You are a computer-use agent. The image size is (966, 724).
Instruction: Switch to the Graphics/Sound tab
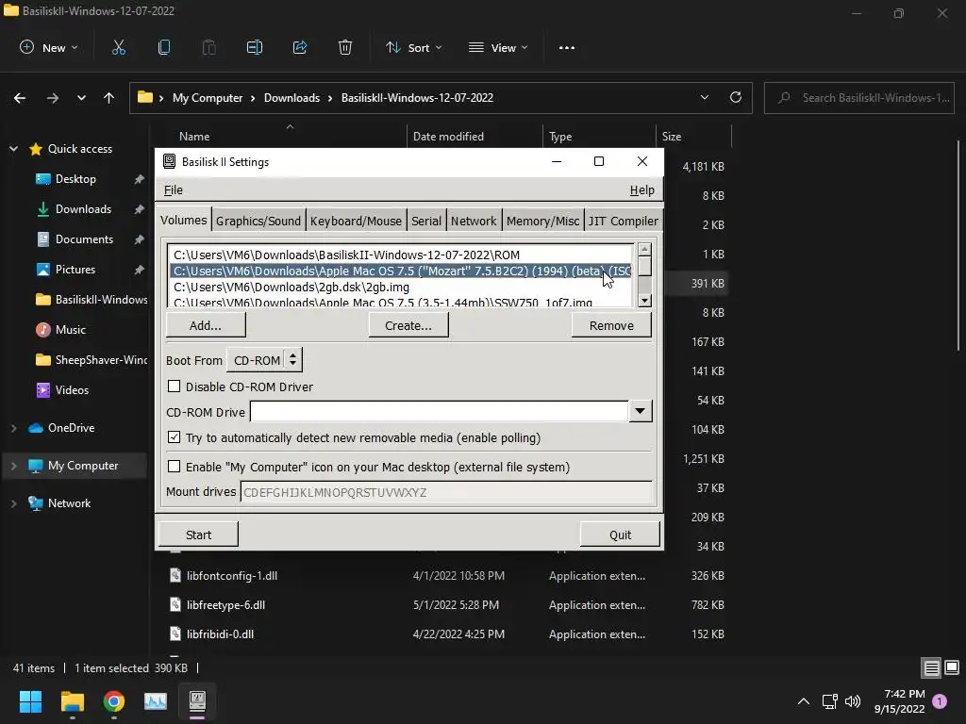tap(258, 221)
